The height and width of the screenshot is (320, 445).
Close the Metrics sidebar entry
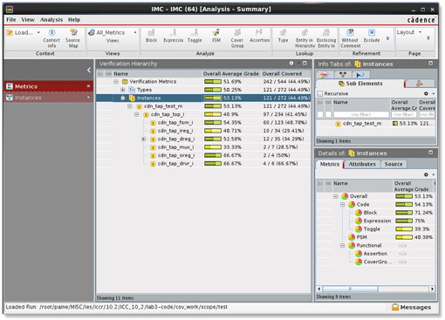(x=88, y=86)
